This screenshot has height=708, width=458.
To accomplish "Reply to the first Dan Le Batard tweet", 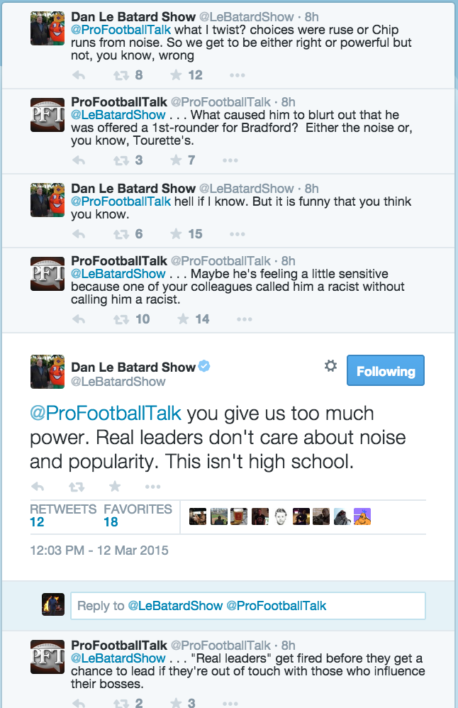I will click(x=79, y=75).
